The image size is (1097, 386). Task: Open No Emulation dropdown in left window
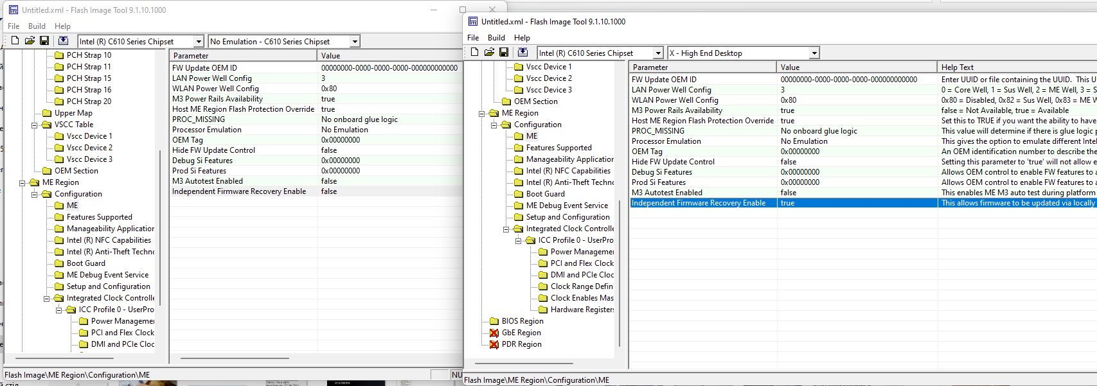354,41
